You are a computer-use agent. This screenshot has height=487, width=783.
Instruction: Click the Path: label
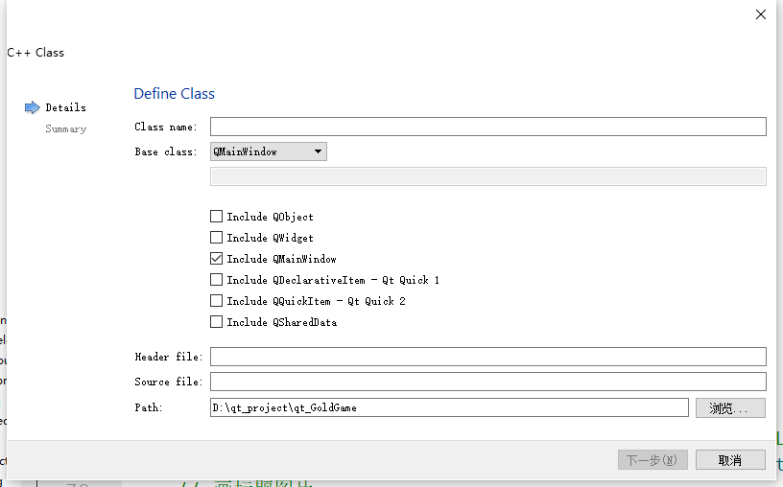click(x=149, y=407)
